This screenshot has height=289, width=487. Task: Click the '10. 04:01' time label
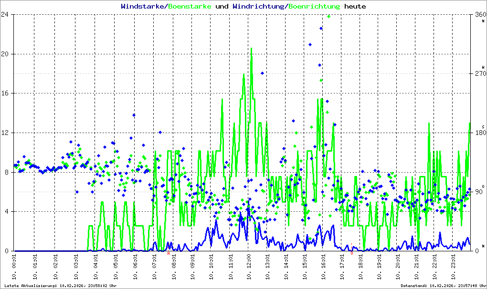click(x=95, y=267)
